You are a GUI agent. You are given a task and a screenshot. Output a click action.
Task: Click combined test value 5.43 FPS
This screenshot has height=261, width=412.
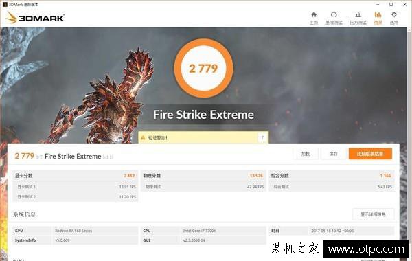tap(385, 187)
